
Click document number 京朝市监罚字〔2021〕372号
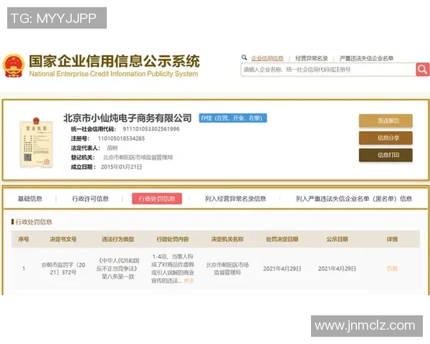63,269
